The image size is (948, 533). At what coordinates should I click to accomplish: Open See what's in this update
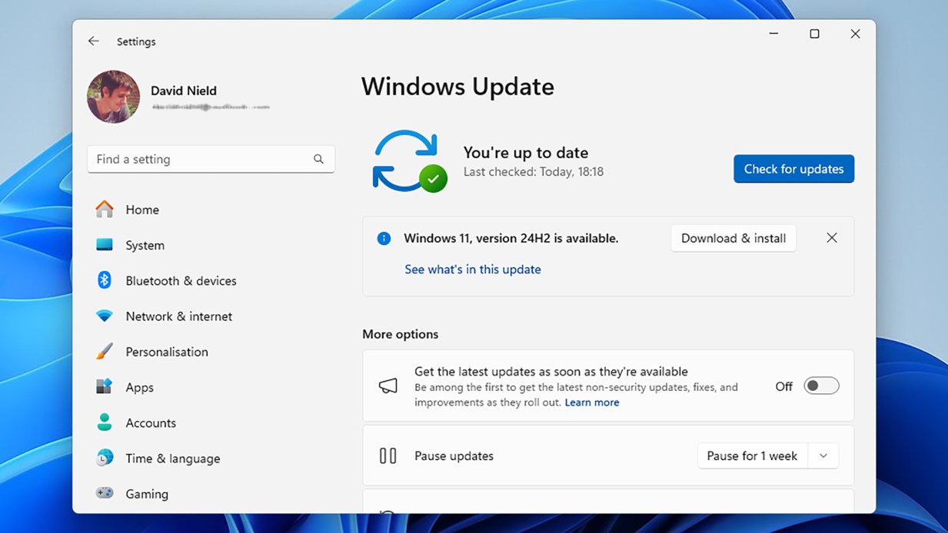coord(472,269)
